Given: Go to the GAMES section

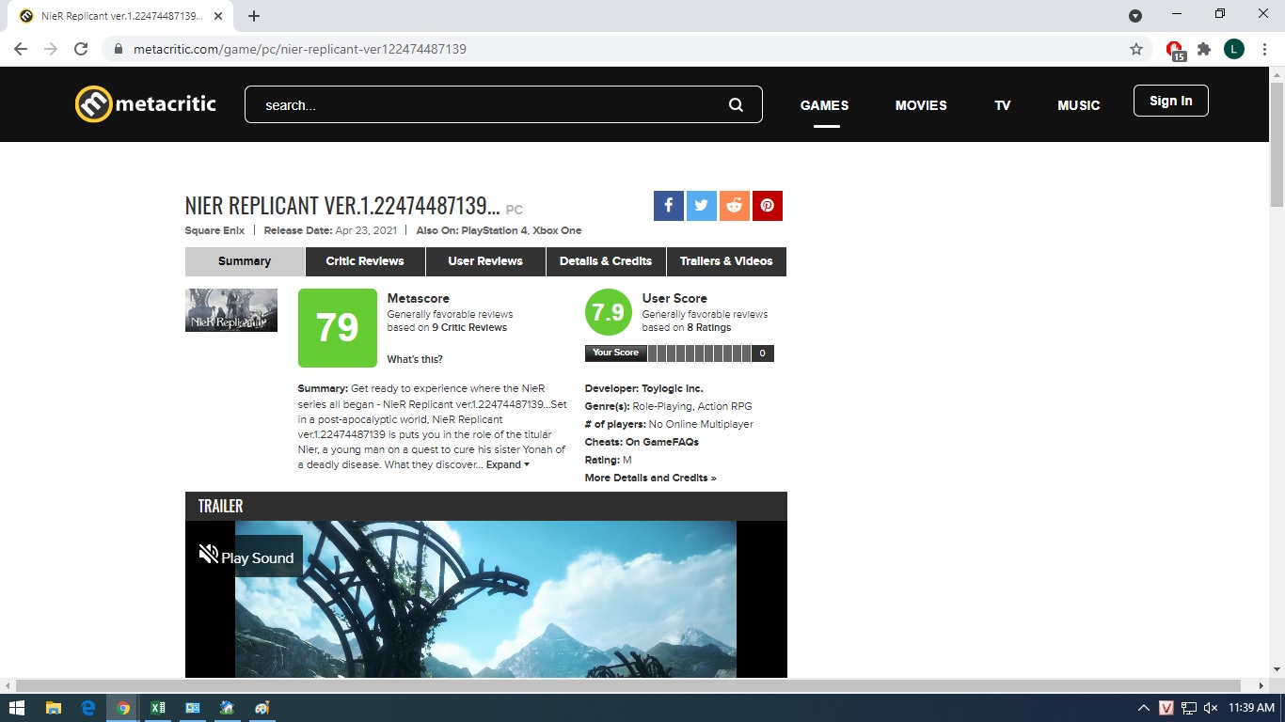Looking at the screenshot, I should (x=825, y=105).
